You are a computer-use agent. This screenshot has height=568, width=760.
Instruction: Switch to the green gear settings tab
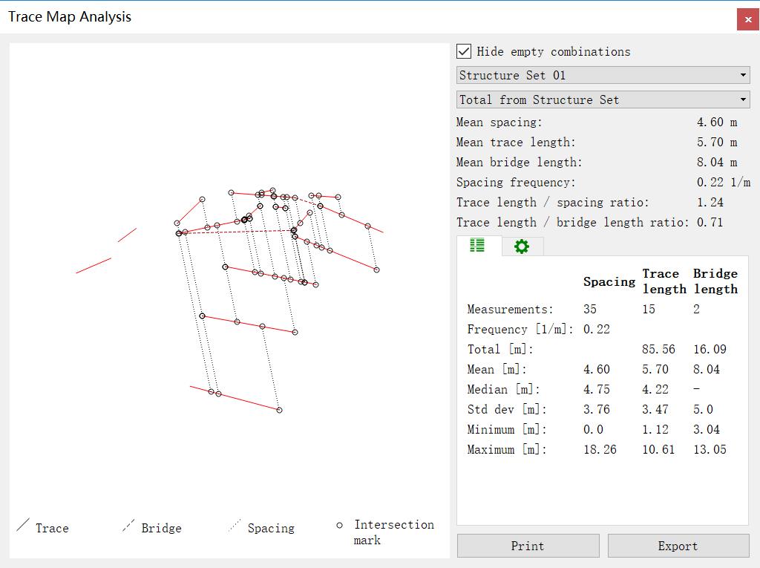point(522,247)
